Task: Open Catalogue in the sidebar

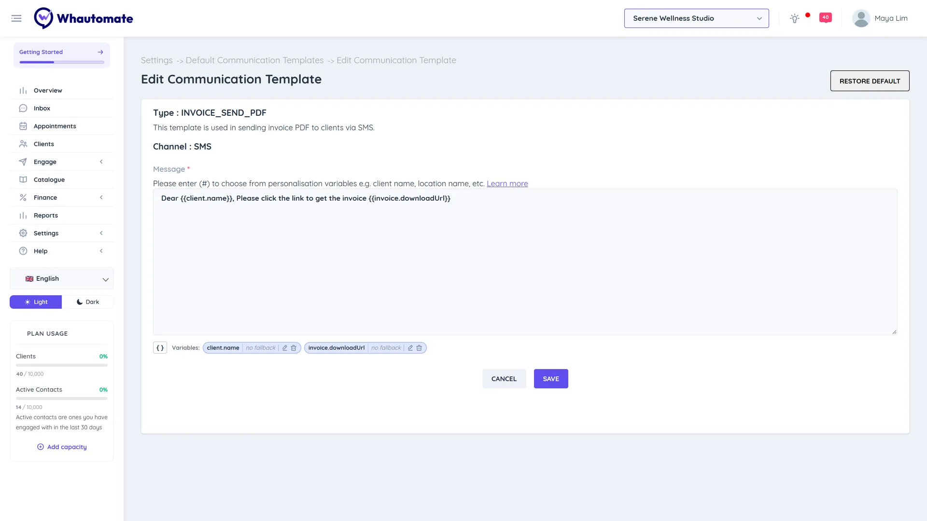Action: (x=62, y=179)
